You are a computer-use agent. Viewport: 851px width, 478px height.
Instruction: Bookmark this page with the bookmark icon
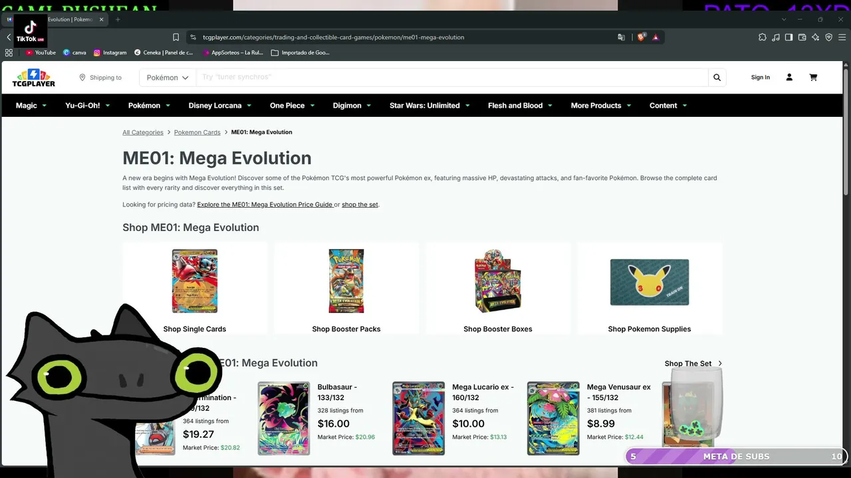click(x=176, y=37)
